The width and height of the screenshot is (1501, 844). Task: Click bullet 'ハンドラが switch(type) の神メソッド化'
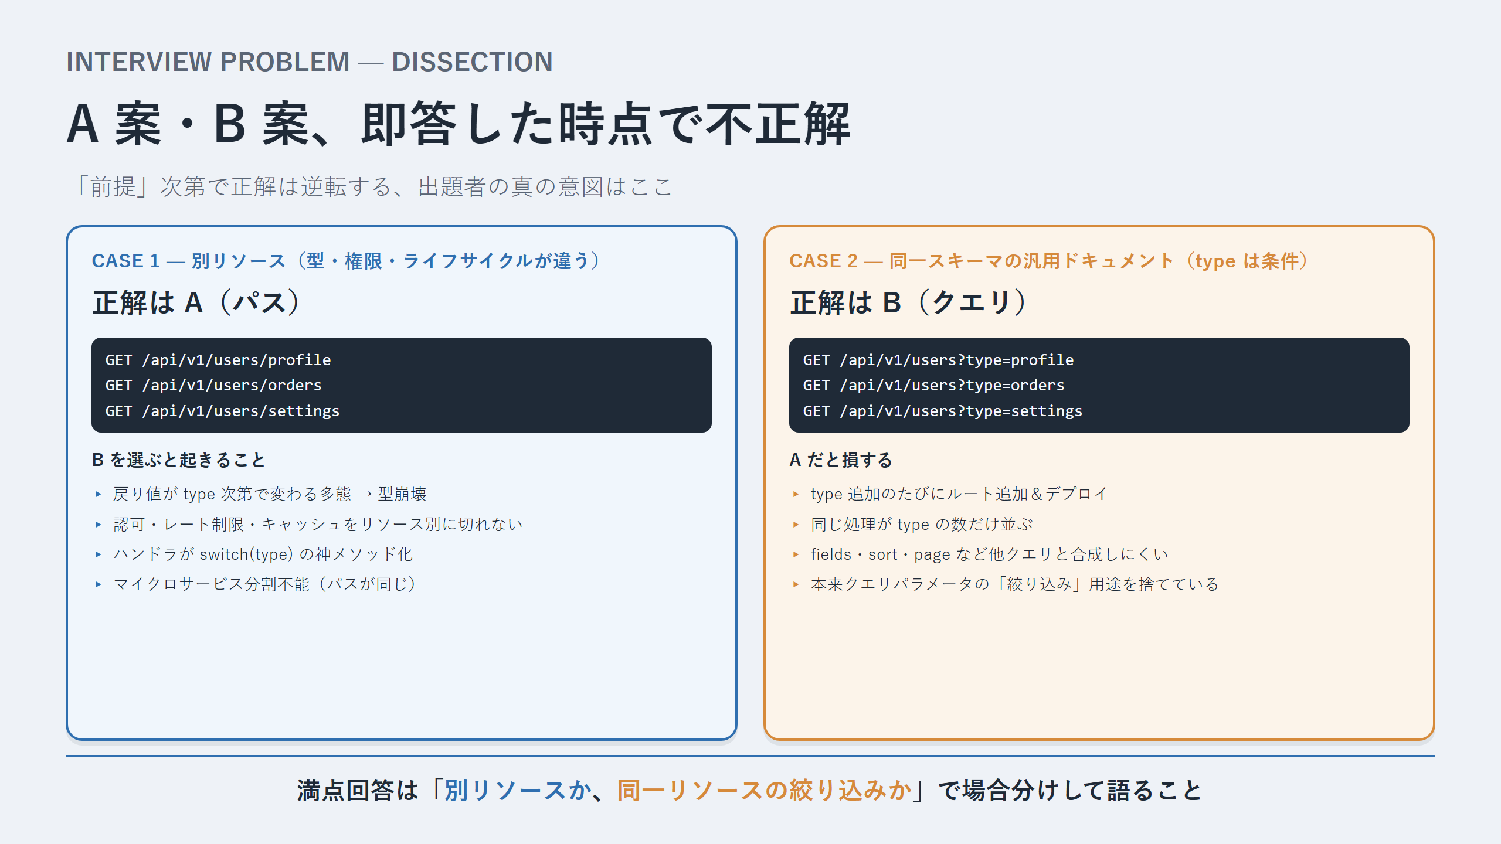click(x=263, y=554)
